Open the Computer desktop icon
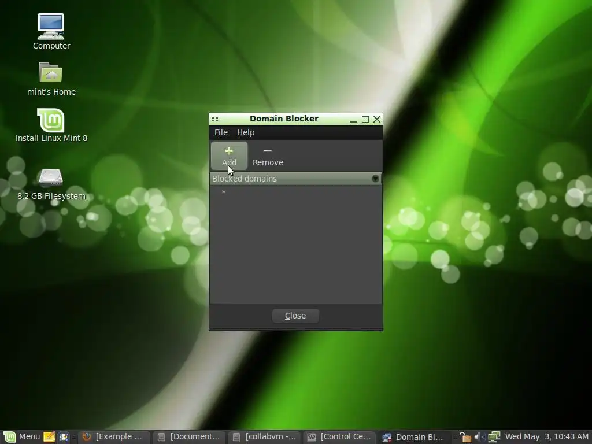Screen dimensions: 592x444 [x=51, y=31]
